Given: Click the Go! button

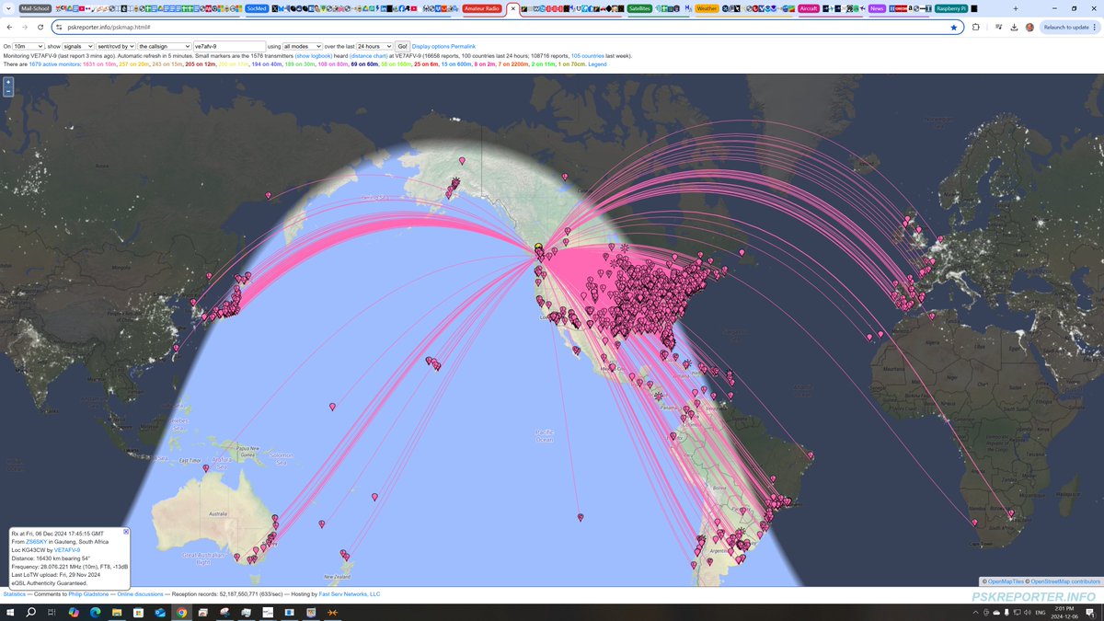Looking at the screenshot, I should tap(403, 46).
